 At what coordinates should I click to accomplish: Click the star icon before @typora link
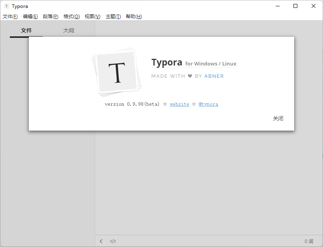click(x=194, y=104)
